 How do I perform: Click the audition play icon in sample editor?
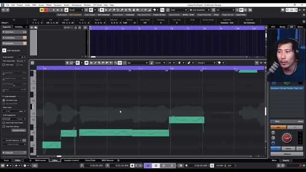click(x=67, y=63)
